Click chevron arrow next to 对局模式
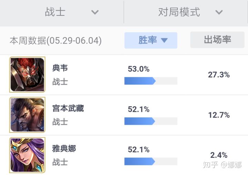 pyautogui.click(x=219, y=12)
